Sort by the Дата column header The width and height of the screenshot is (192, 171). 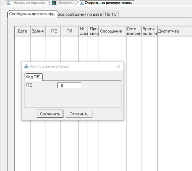coord(22,31)
